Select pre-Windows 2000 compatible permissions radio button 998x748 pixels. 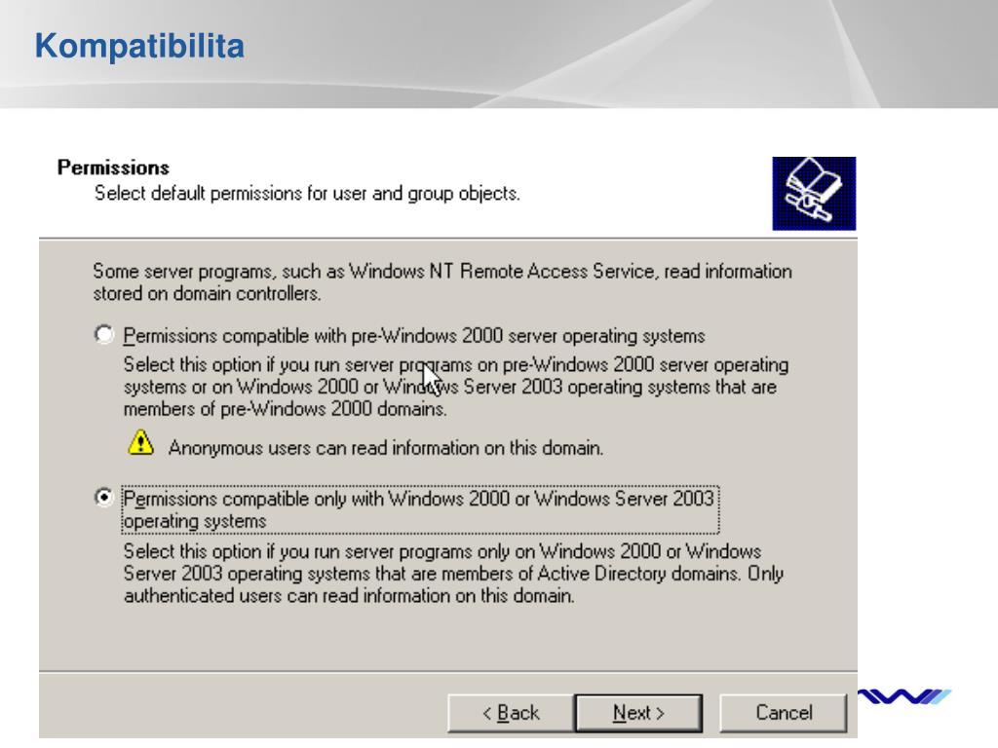[103, 335]
